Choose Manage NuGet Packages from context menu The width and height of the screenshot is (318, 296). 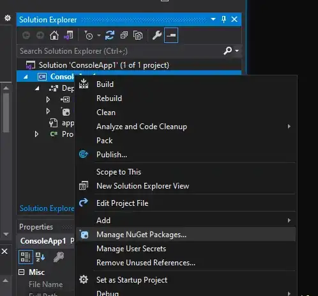(186, 235)
